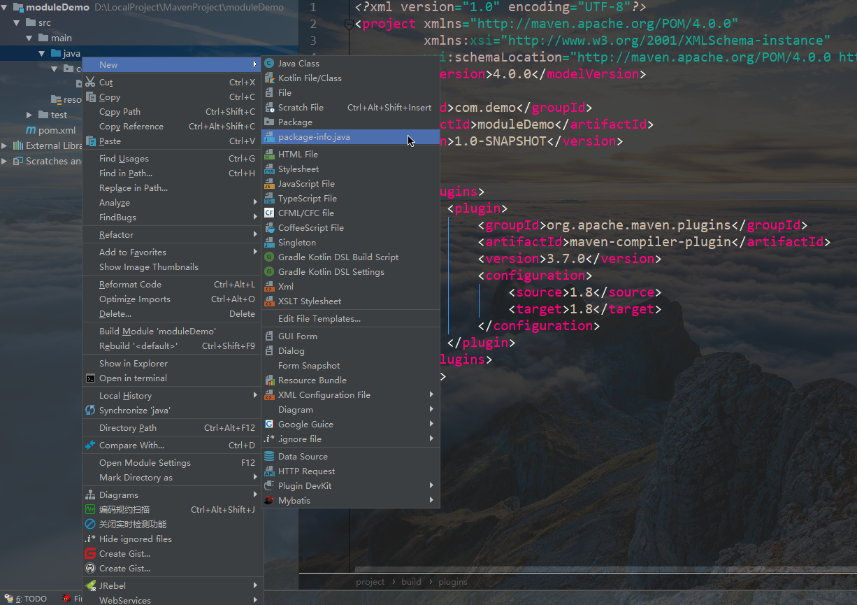Image resolution: width=857 pixels, height=605 pixels.
Task: Click the TypeScript File icon
Action: coord(269,198)
